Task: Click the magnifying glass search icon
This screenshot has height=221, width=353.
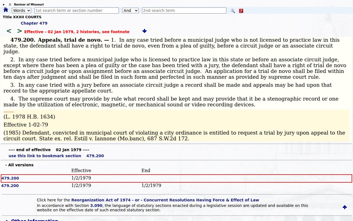Action: pos(233,11)
